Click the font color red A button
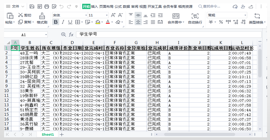The width and height of the screenshot is (270, 140). click(108, 22)
